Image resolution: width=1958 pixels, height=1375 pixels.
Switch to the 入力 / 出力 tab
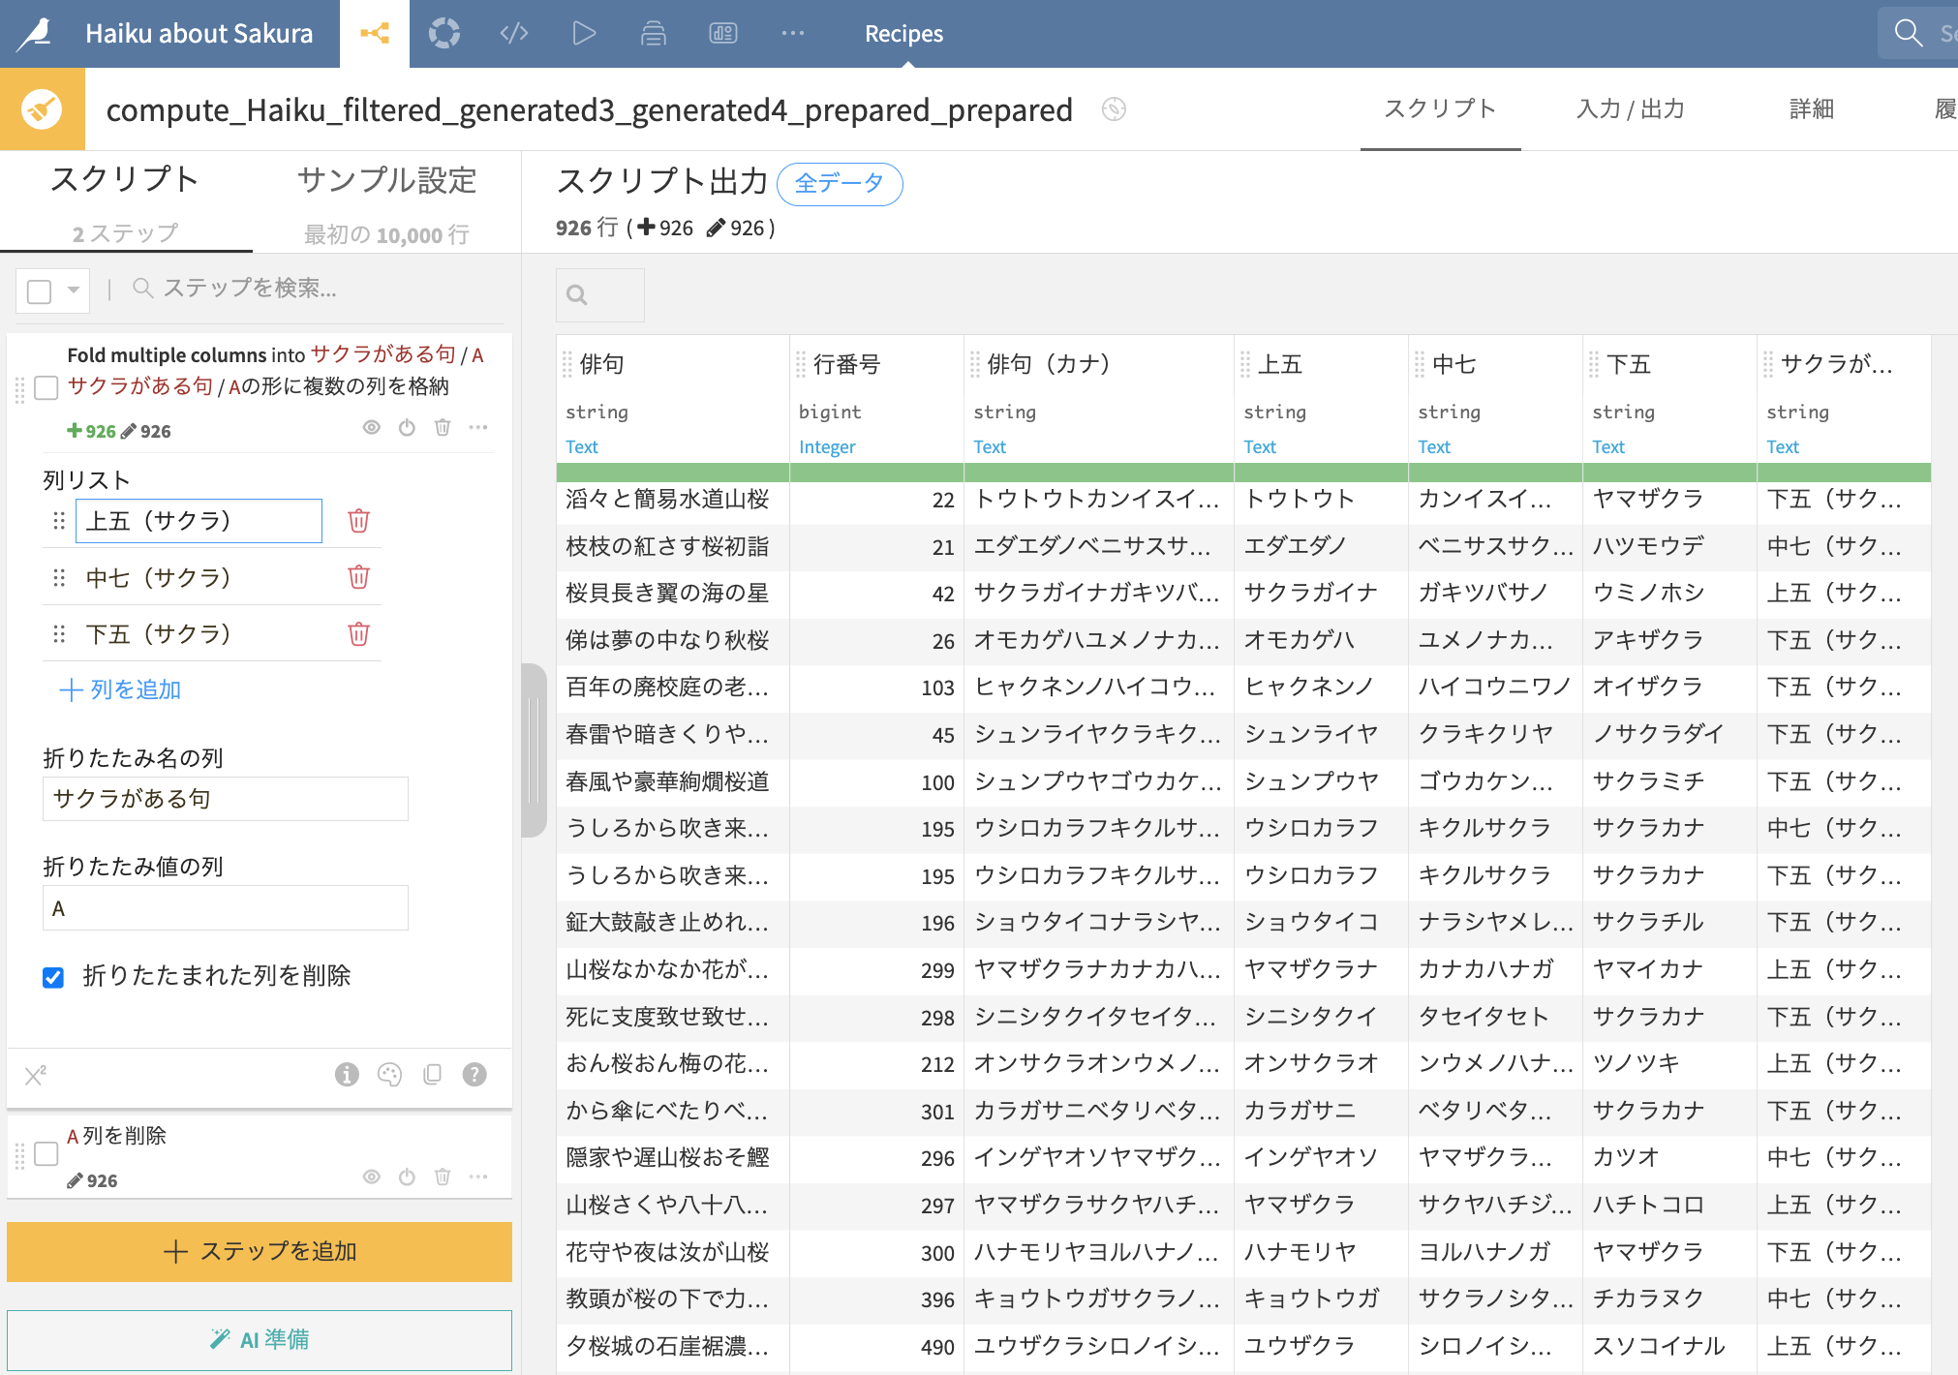[1631, 109]
